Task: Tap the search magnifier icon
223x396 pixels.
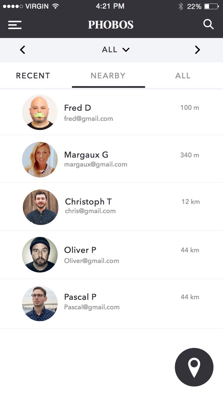Action: click(208, 24)
